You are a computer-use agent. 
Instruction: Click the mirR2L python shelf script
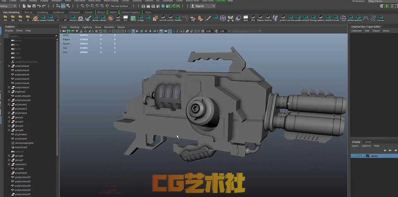click(x=170, y=18)
